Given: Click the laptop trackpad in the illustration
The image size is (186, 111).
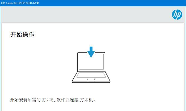Looking at the screenshot, I should (x=91, y=79).
